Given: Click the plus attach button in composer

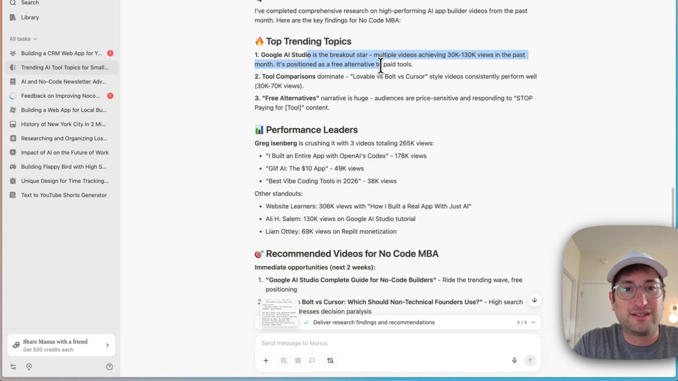Looking at the screenshot, I should coord(266,360).
